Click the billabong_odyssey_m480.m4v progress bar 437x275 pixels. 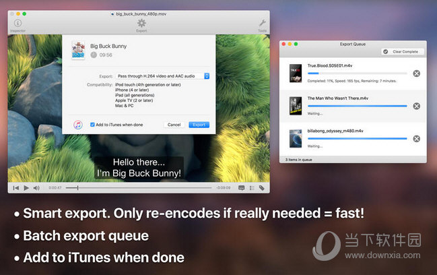coord(358,139)
